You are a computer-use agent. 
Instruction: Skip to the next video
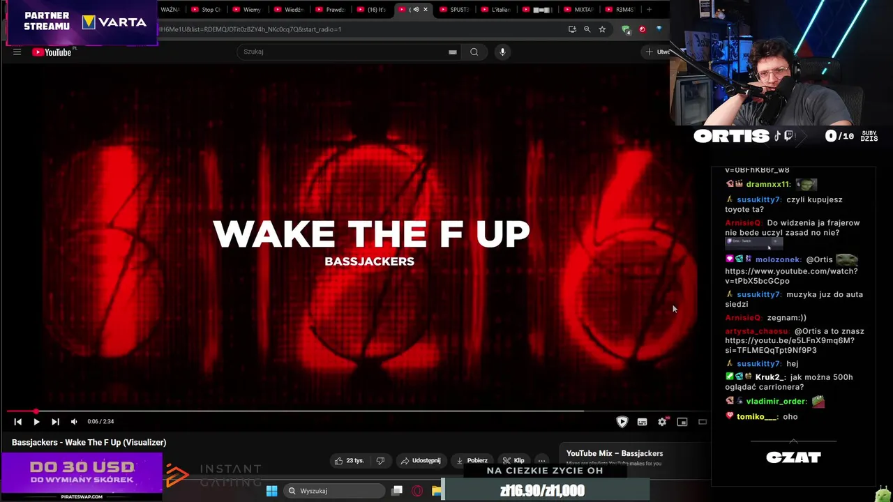(55, 421)
